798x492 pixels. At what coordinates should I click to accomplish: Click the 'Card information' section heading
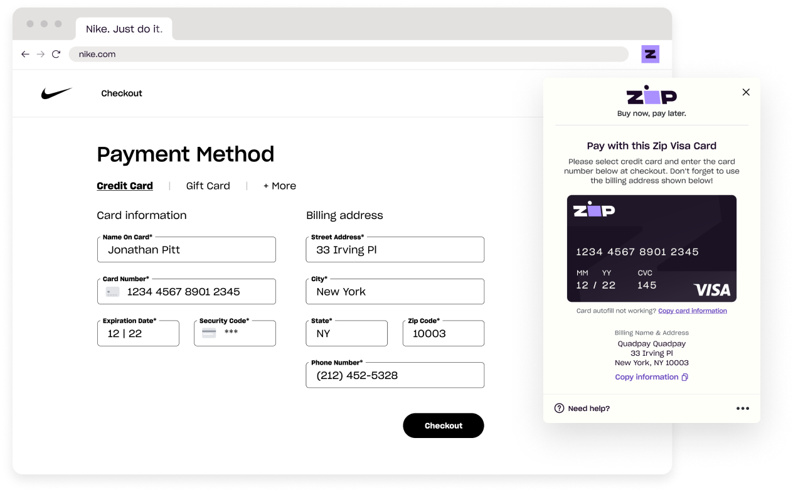(142, 215)
